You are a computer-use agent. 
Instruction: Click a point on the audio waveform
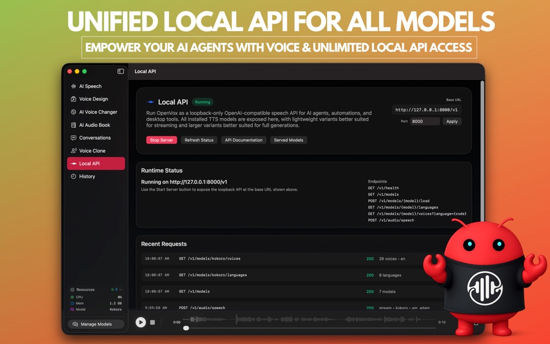[x=309, y=320]
